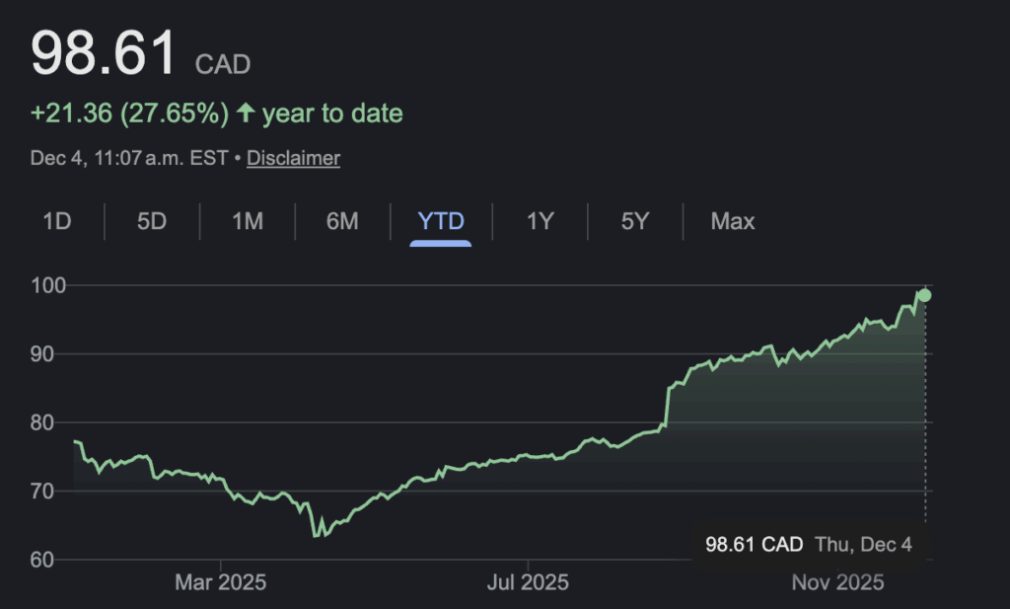The width and height of the screenshot is (1010, 609).
Task: View the 5Y price chart
Action: 635,221
